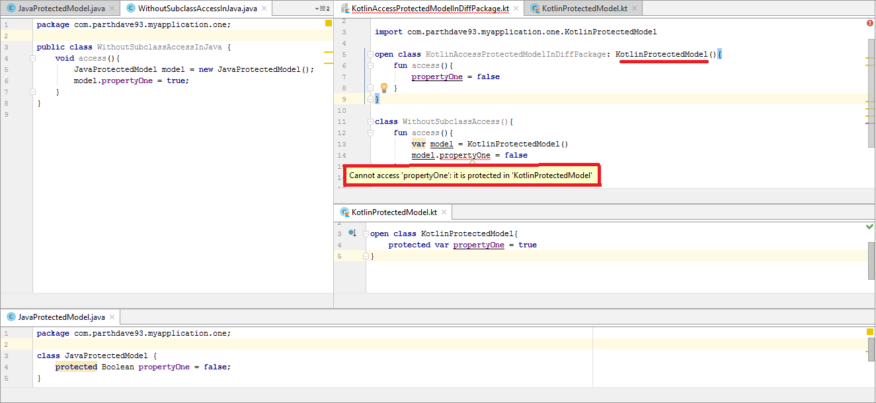This screenshot has width=876, height=403.
Task: Click the class icon on the WithoutSubclassAccessInJava.java tab
Action: pos(130,9)
